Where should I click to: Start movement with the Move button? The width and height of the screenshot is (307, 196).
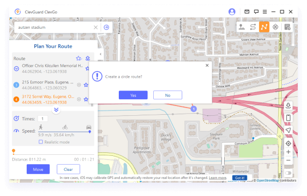[38, 169]
